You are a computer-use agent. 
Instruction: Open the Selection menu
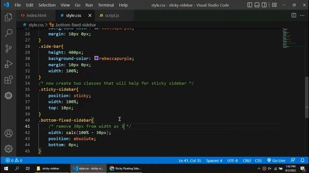point(47,5)
